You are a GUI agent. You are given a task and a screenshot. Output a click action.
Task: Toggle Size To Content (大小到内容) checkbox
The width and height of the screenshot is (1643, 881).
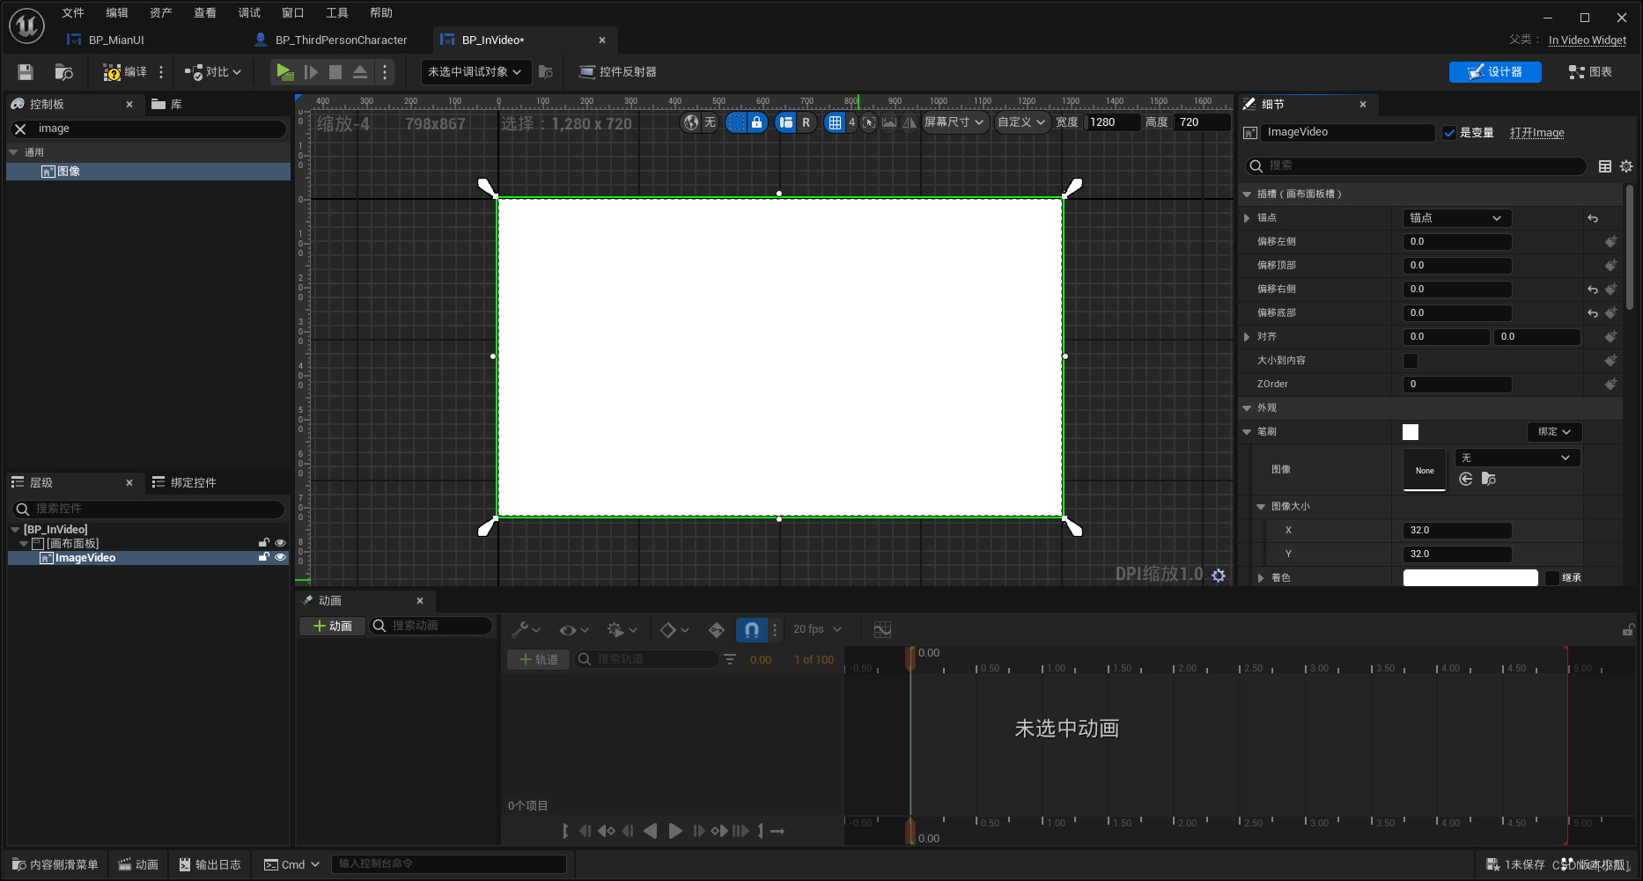coord(1411,361)
